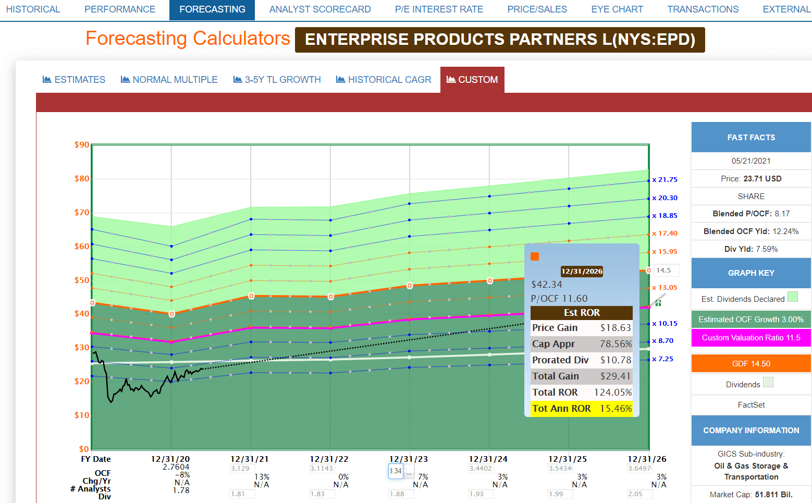Toggle the Estimated OCF Growth 3.00% legend

[751, 320]
